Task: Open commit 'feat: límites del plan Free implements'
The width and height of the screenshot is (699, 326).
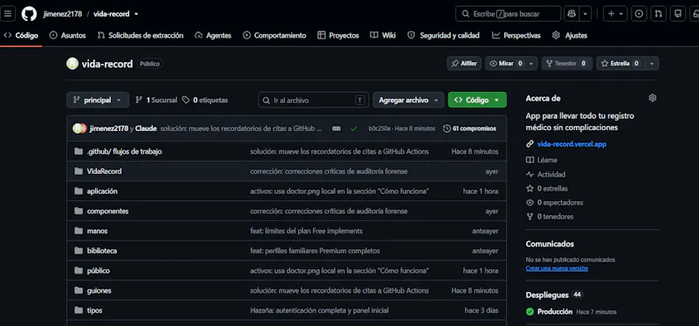Action: click(307, 231)
